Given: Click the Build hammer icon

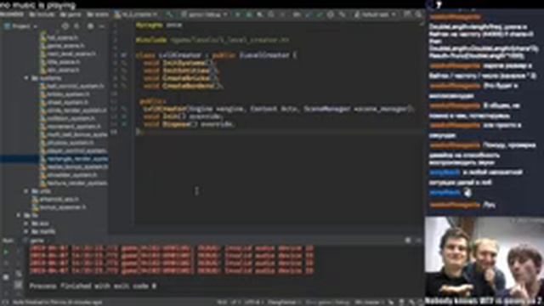Looking at the screenshot, I should click(x=170, y=14).
